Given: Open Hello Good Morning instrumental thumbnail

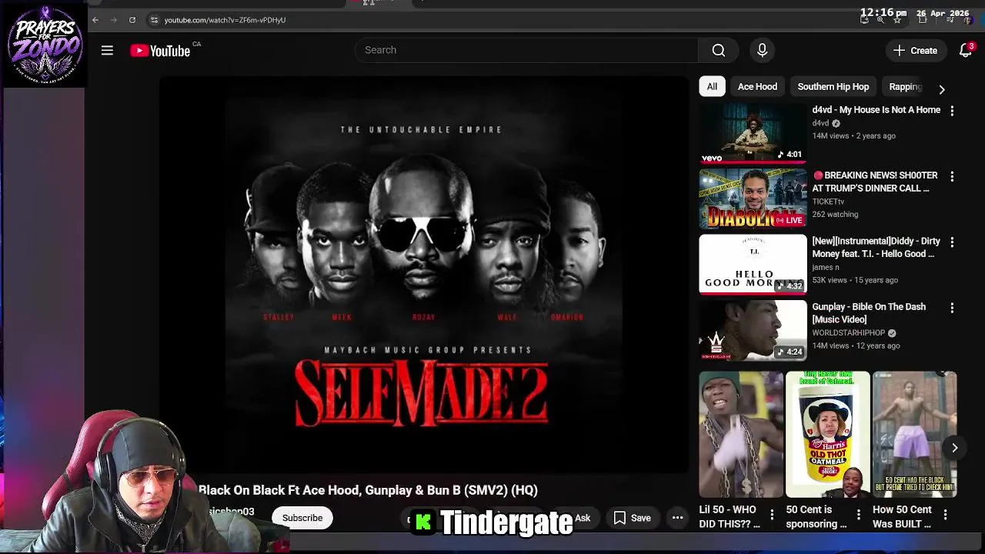Looking at the screenshot, I should pos(753,265).
